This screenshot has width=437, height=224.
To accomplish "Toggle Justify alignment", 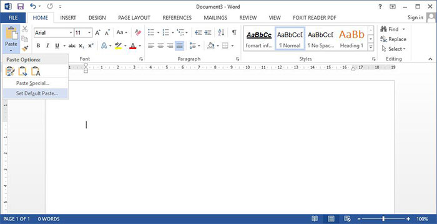I will [x=180, y=45].
